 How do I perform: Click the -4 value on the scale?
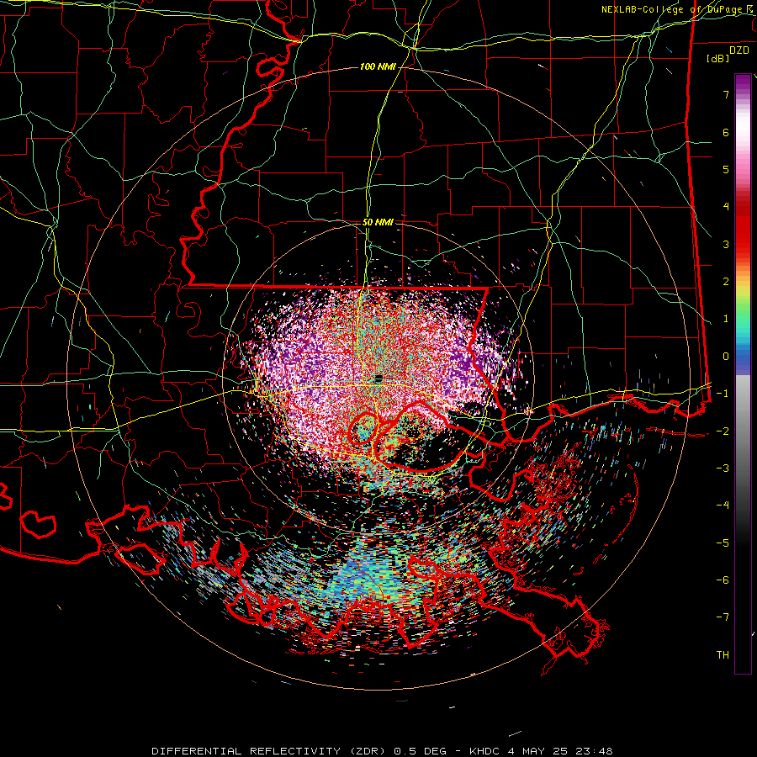pos(723,505)
